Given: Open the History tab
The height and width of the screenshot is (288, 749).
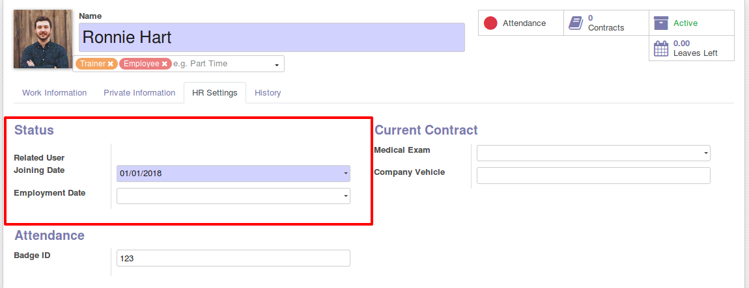Looking at the screenshot, I should 268,92.
